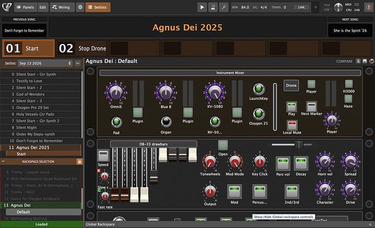This screenshot has height=228, width=375.
Task: Click the Drone button
Action: tap(291, 86)
